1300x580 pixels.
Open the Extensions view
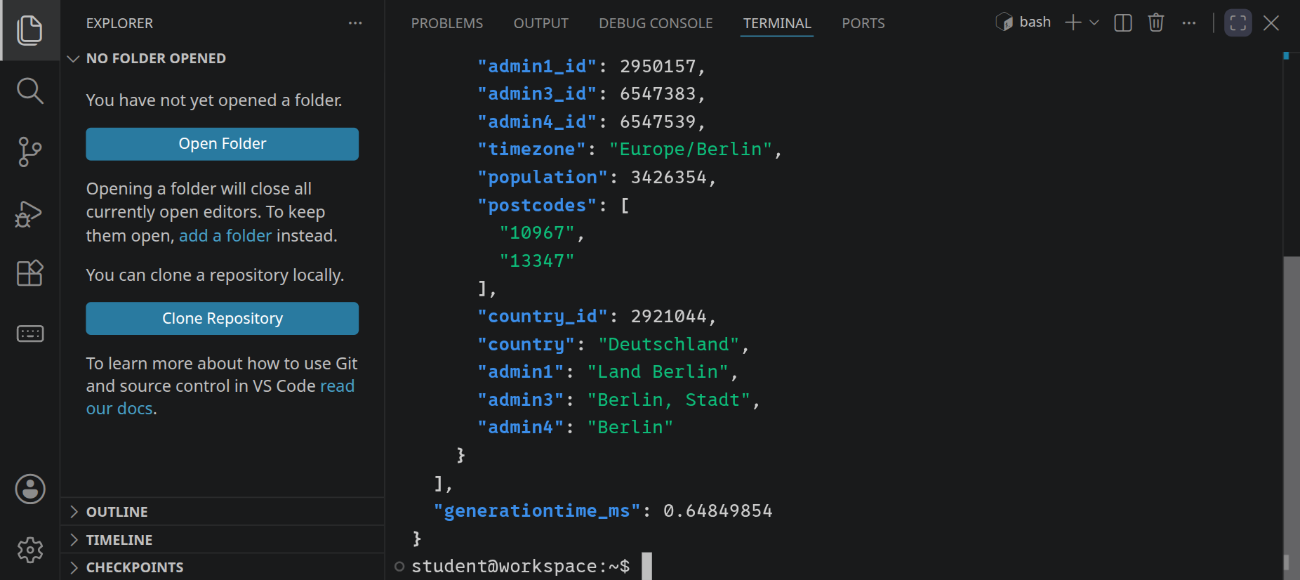tap(29, 272)
